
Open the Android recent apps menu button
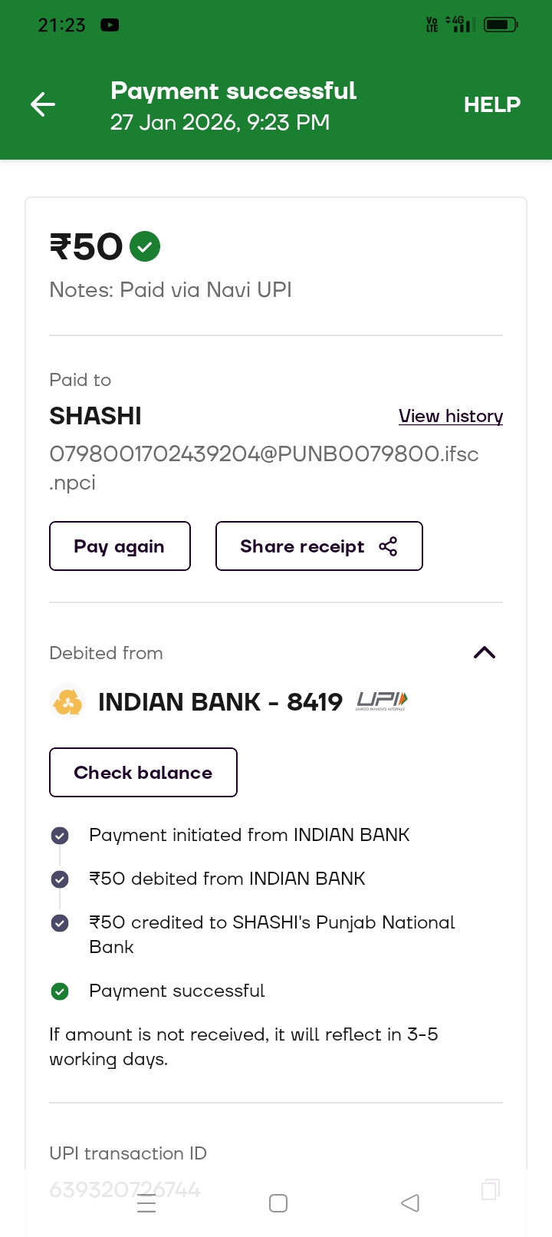pos(146,1202)
